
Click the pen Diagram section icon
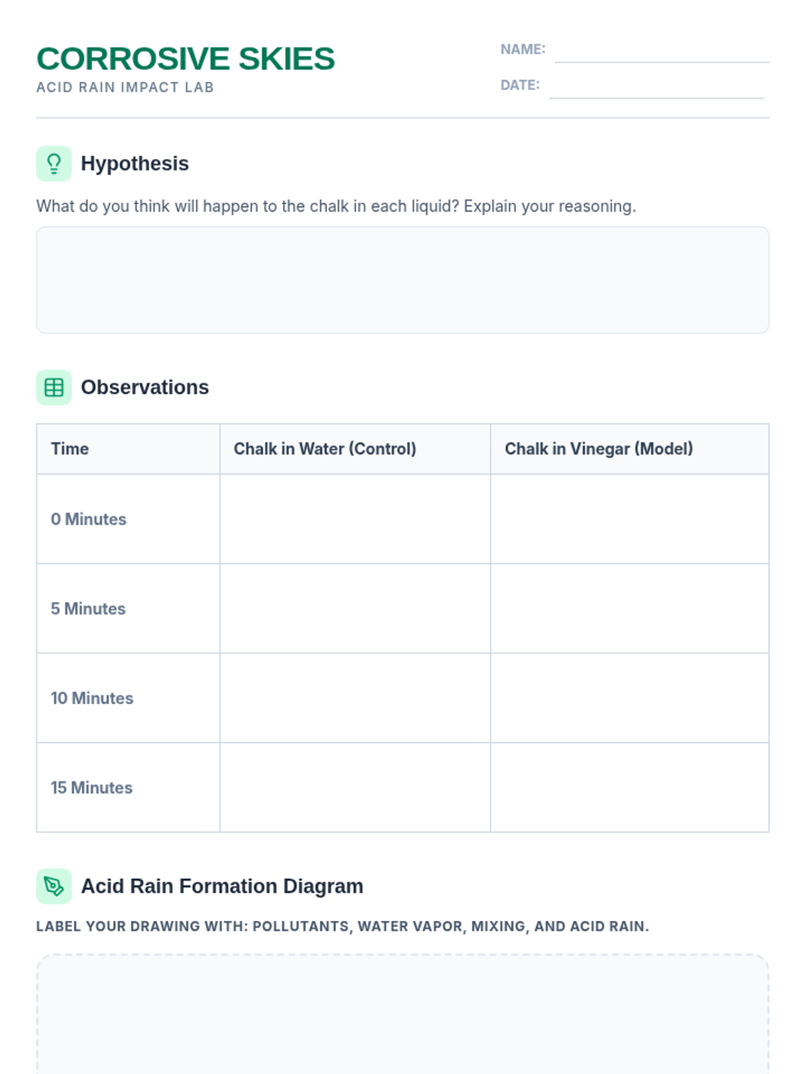tap(54, 886)
